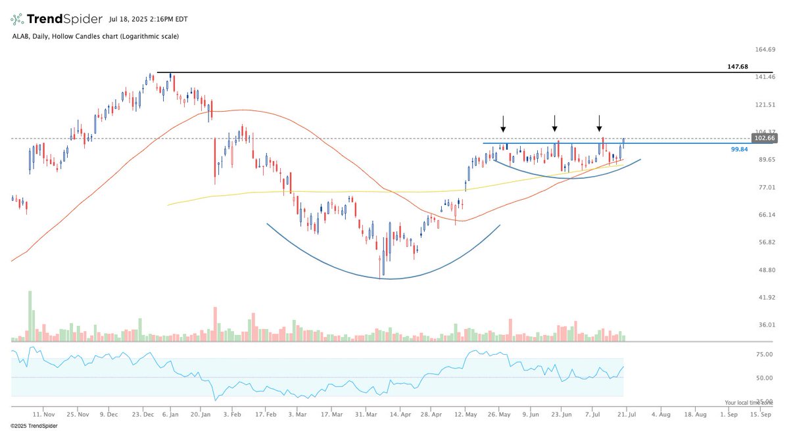Screen dimensions: 789x431
Task: Select the 11. Nov date label
Action: click(43, 415)
